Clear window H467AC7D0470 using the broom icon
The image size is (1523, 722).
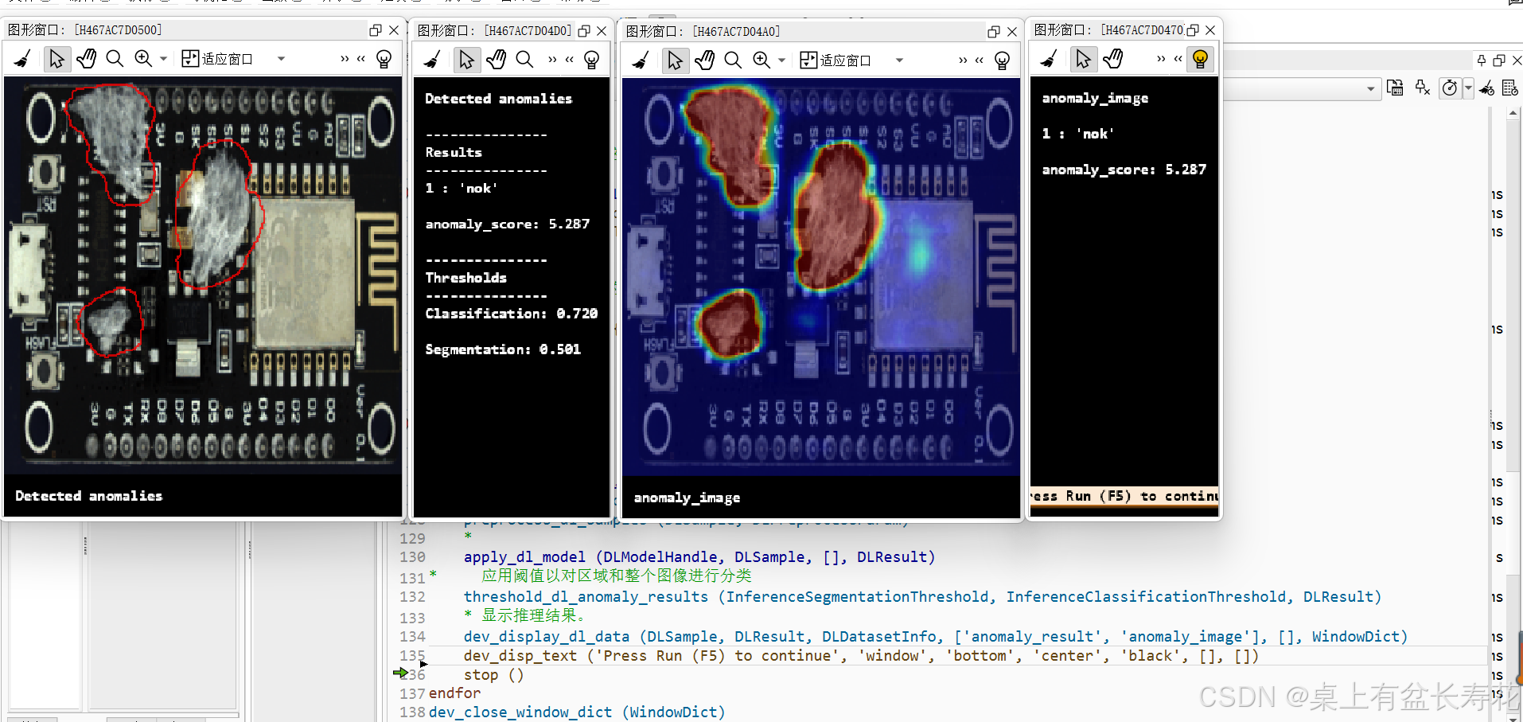(1050, 59)
